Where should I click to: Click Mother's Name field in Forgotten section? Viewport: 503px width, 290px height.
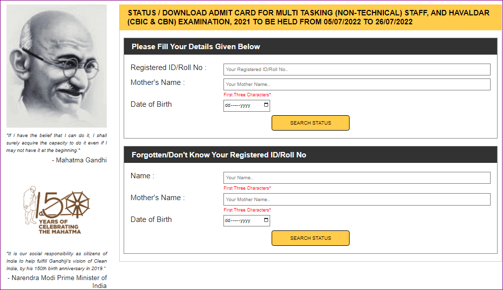pyautogui.click(x=357, y=200)
